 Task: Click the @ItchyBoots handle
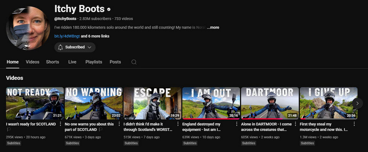click(x=65, y=19)
